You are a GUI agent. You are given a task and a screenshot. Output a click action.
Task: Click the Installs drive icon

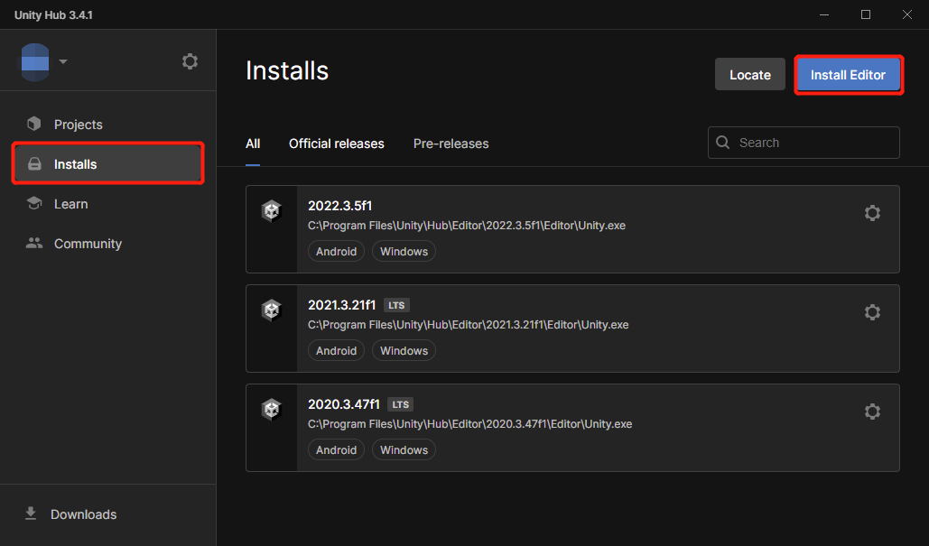pos(34,164)
